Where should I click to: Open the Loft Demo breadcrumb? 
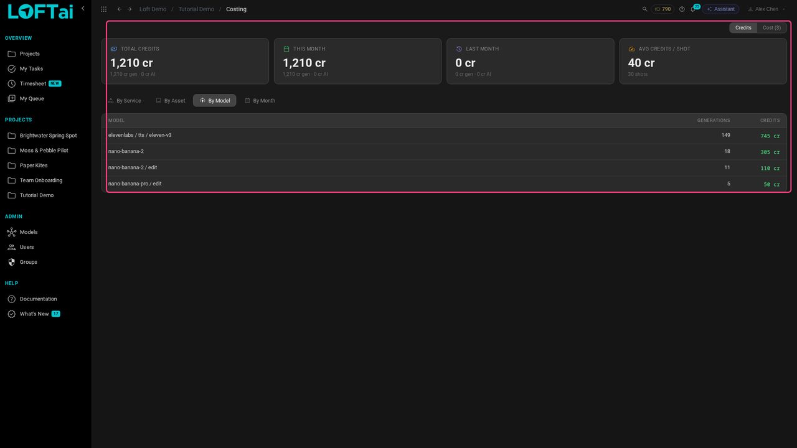coord(153,9)
